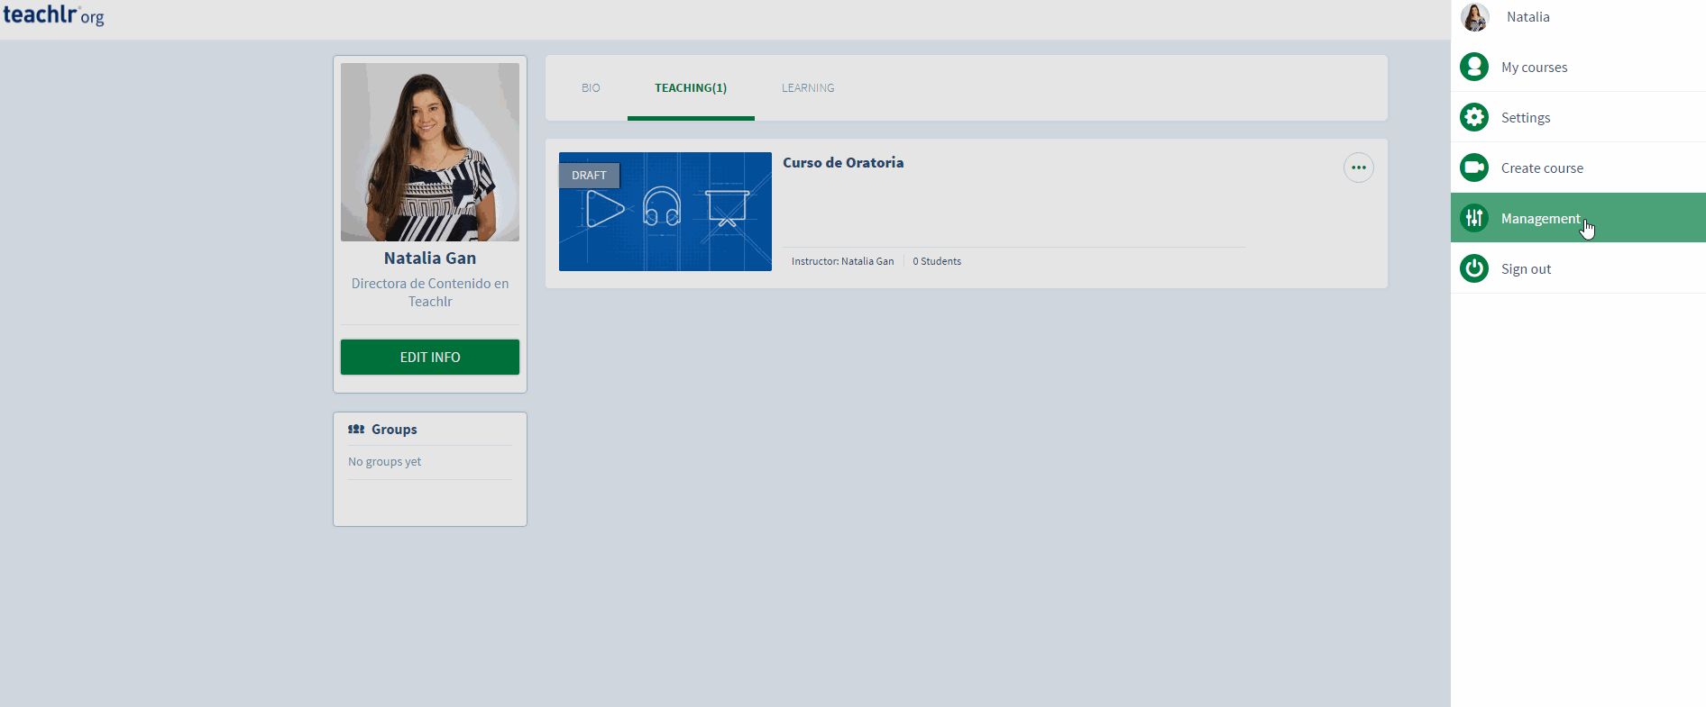Choose Management in the side menu
Image resolution: width=1706 pixels, height=707 pixels.
pos(1540,219)
